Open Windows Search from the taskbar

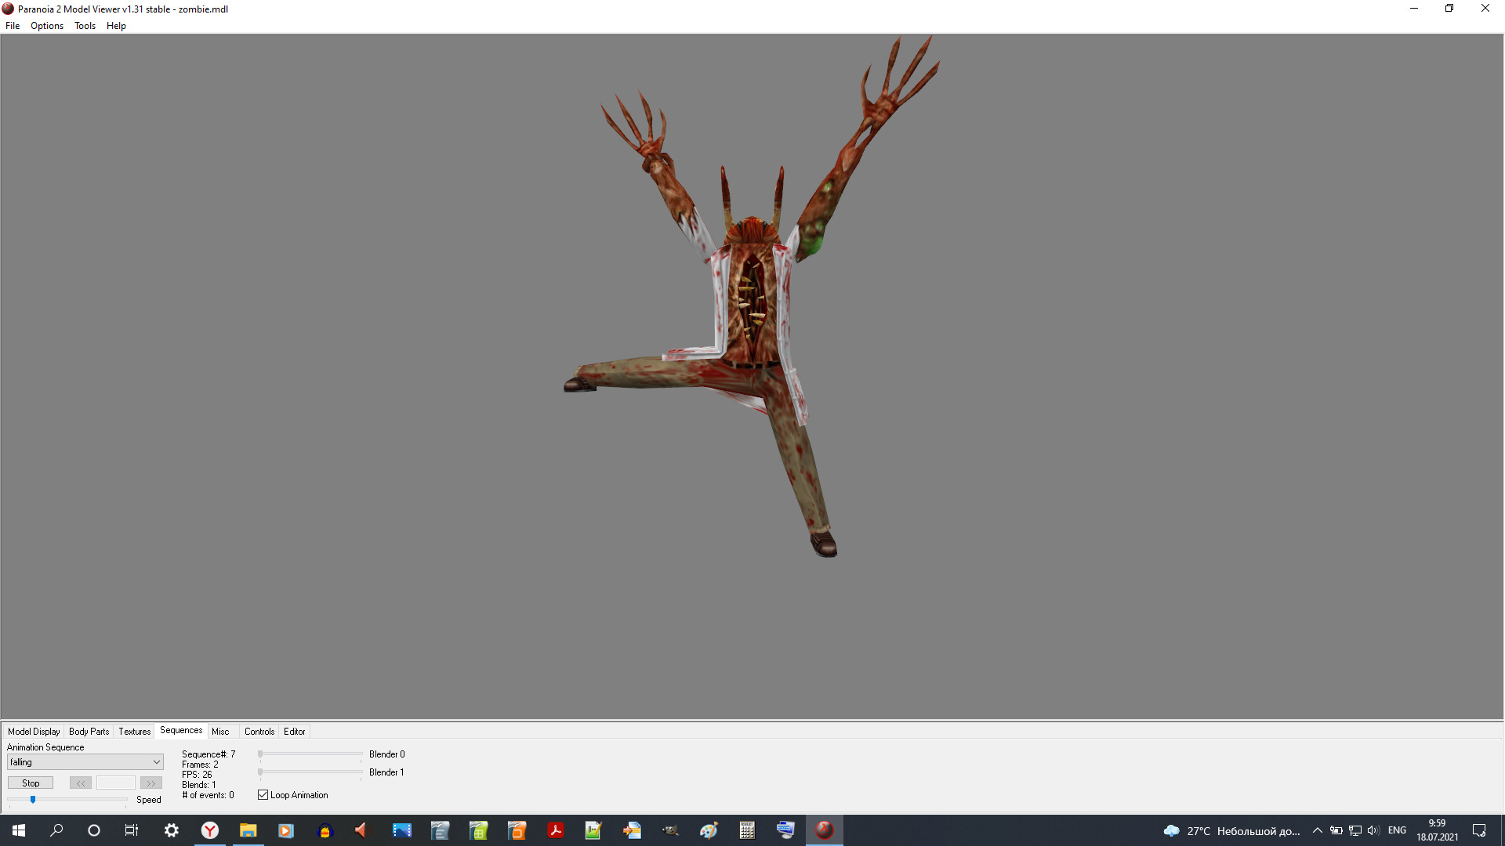tap(56, 830)
